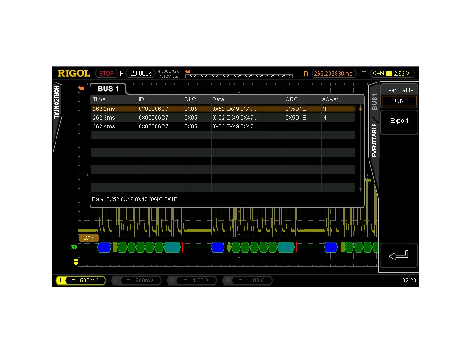Screen dimensions: 470x352
Task: Click the table scroll up arrow
Action: 360,106
